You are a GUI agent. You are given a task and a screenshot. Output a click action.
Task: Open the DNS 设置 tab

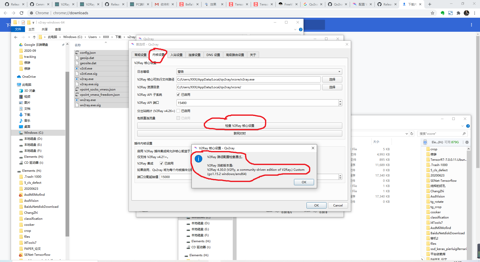(x=213, y=55)
